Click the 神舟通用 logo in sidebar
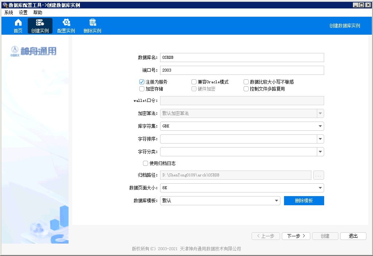The image size is (373, 256). tap(34, 51)
